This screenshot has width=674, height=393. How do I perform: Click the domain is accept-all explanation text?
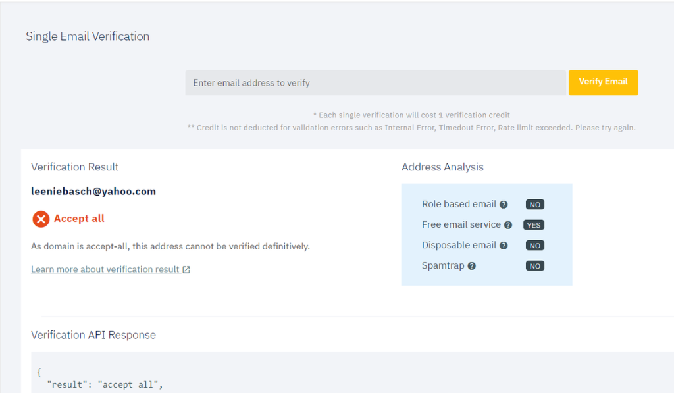point(170,246)
